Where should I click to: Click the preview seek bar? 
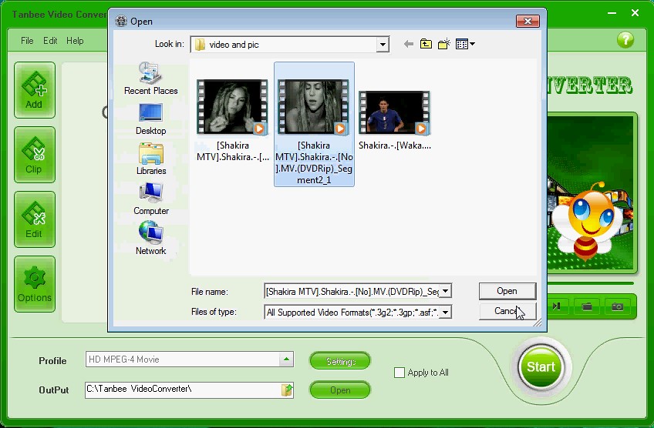[x=591, y=283]
